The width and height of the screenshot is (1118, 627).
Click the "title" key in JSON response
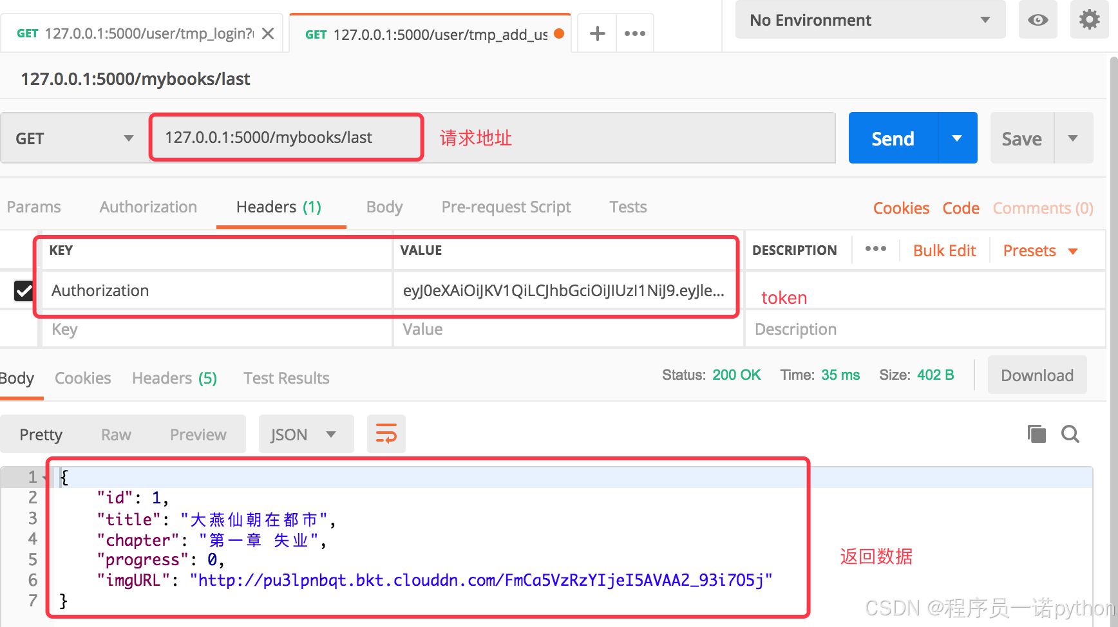(x=129, y=519)
